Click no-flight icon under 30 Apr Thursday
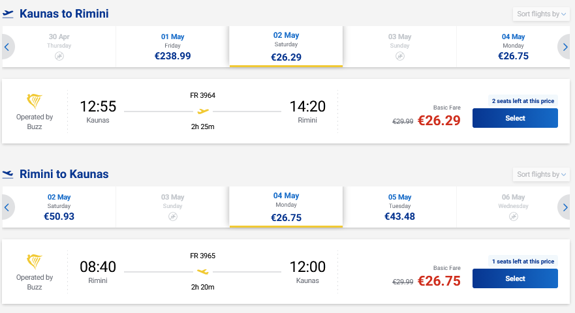Viewport: 575px width, 313px height. click(x=59, y=57)
